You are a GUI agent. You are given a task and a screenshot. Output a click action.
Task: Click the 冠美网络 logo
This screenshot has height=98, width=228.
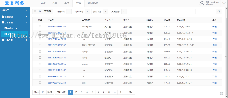14,3
